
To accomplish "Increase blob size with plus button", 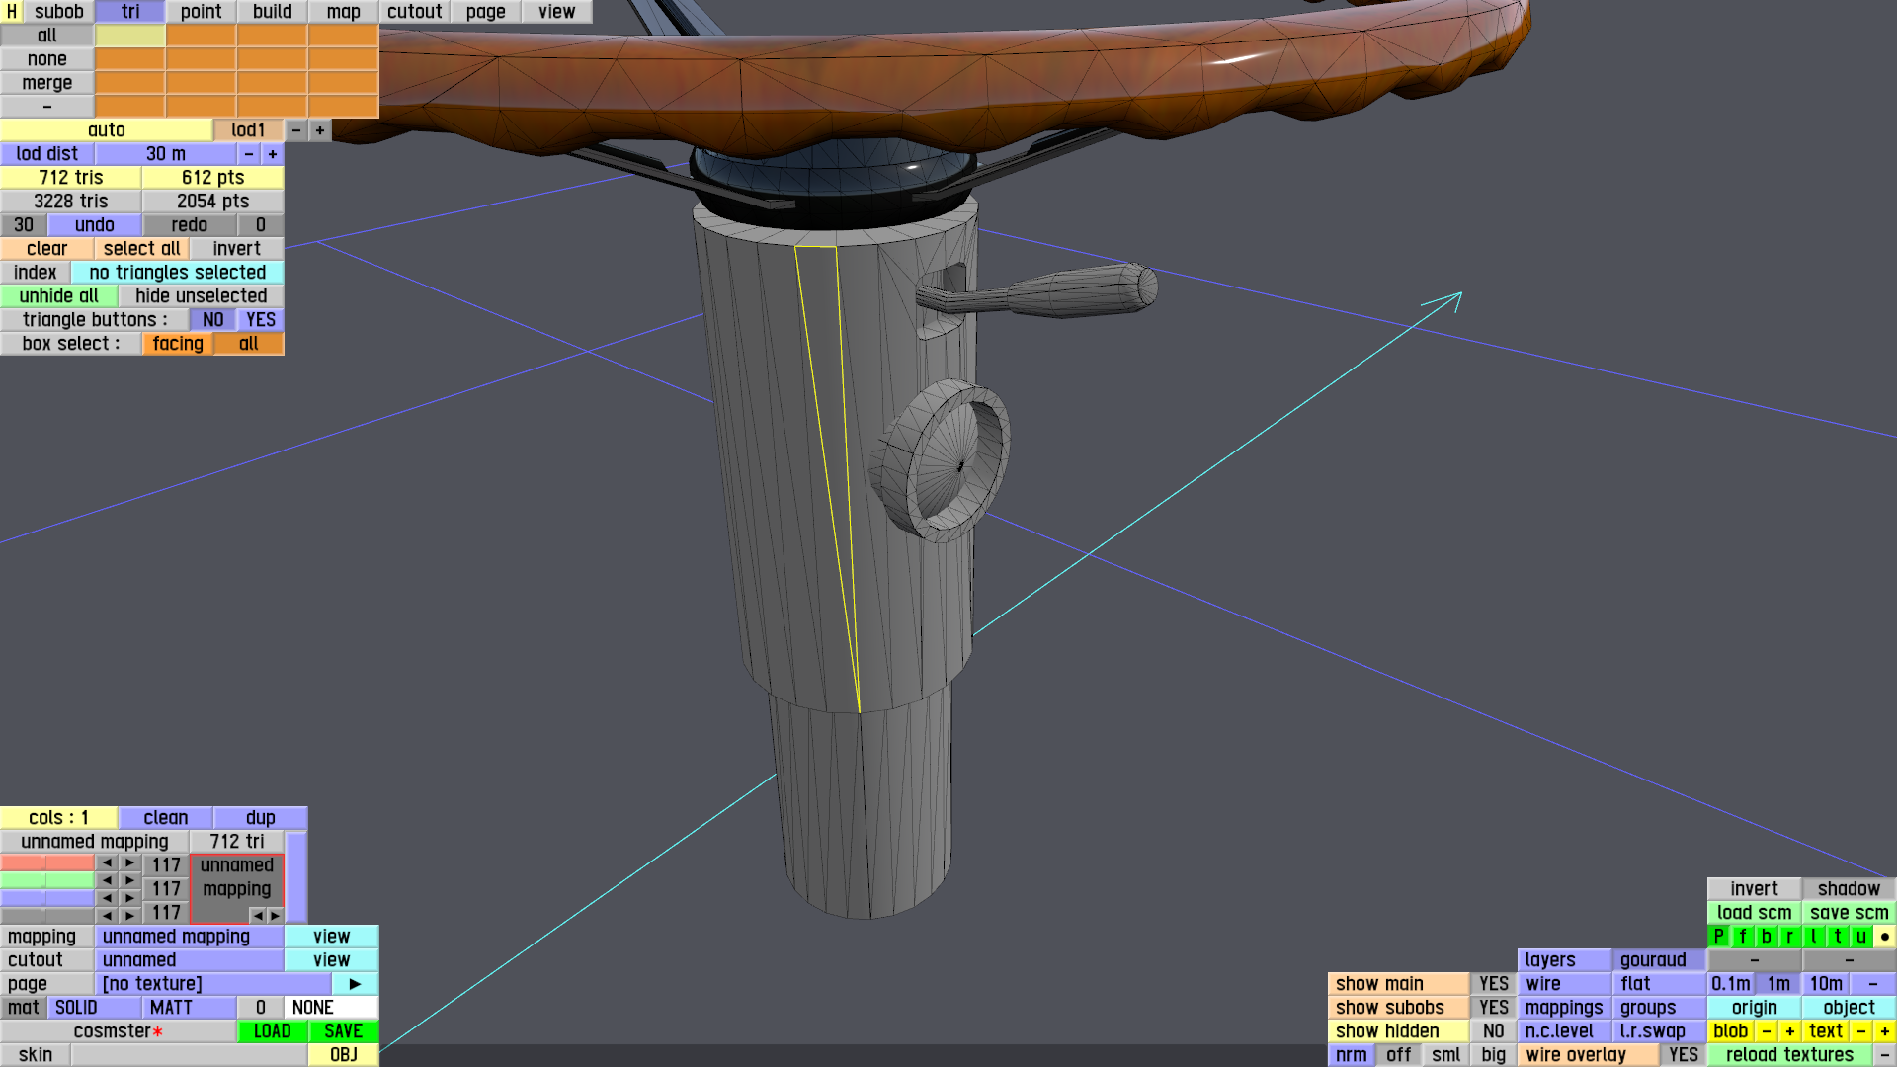I will (x=1789, y=1030).
